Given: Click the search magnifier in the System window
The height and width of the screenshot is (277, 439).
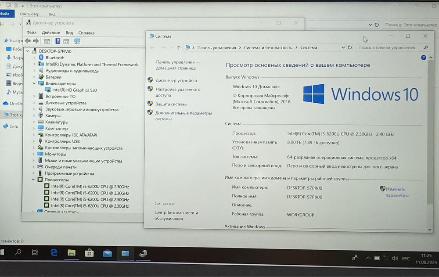Looking at the screenshot, I should pos(425,47).
